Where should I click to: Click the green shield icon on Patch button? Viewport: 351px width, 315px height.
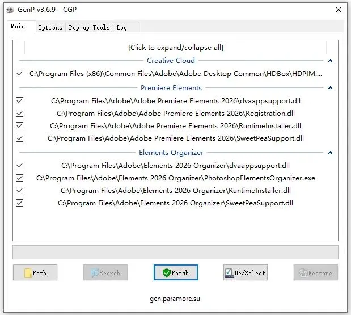(x=166, y=273)
